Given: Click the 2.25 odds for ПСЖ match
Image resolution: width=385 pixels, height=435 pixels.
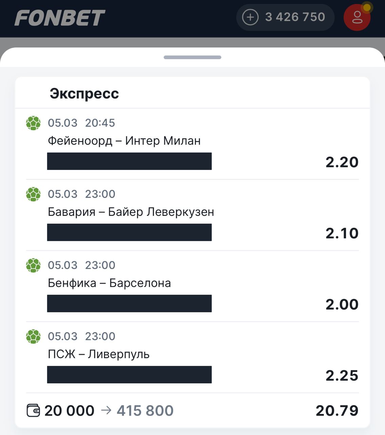Looking at the screenshot, I should pos(342,376).
